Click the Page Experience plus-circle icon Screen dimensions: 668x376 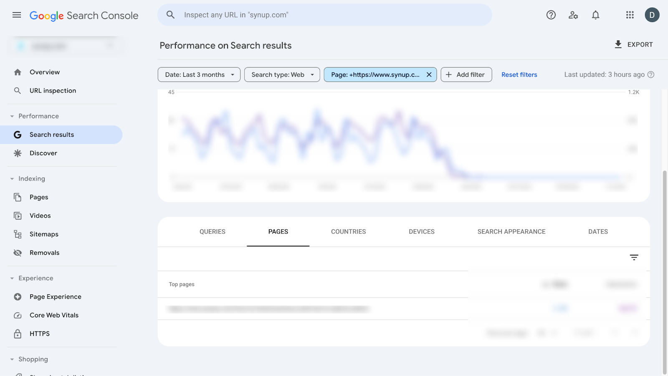pyautogui.click(x=18, y=297)
